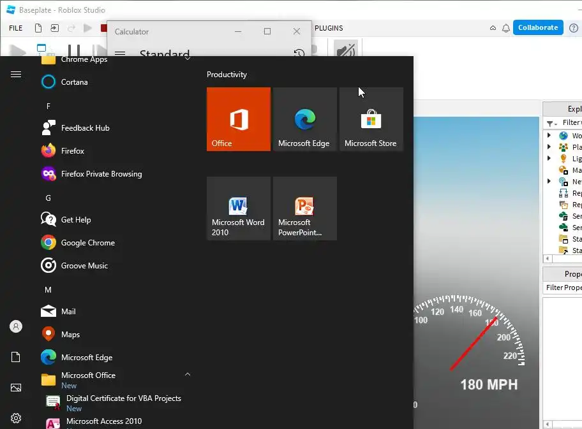Click the Roblox Studio notifications bell
Image resolution: width=582 pixels, height=429 pixels.
506,28
